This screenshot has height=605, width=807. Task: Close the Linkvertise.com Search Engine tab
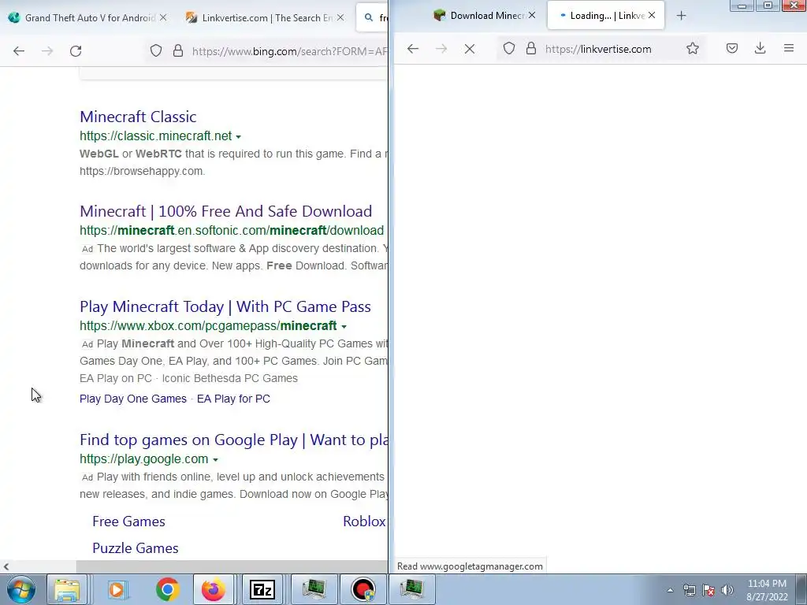(340, 17)
